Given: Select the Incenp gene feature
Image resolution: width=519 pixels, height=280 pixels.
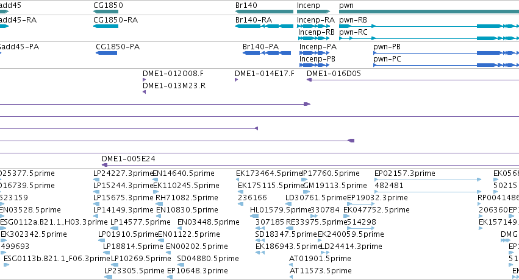Looking at the screenshot, I should coord(313,12).
